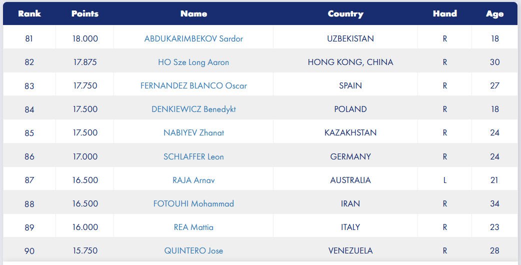Image resolution: width=521 pixels, height=265 pixels.
Task: Click FOTOUHI Mohammad name link
Action: pos(193,203)
